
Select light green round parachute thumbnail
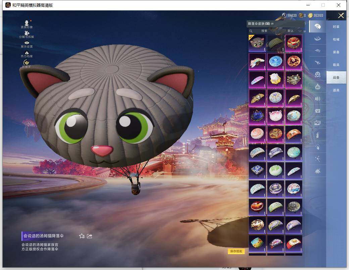pos(276,170)
